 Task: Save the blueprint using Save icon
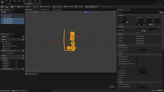point(12,7)
